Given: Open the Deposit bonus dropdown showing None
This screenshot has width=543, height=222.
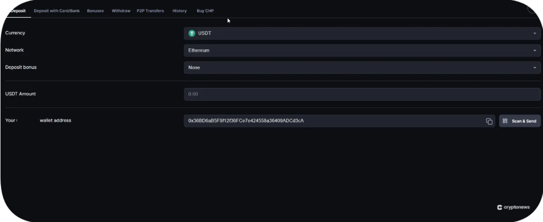Looking at the screenshot, I should (x=361, y=67).
